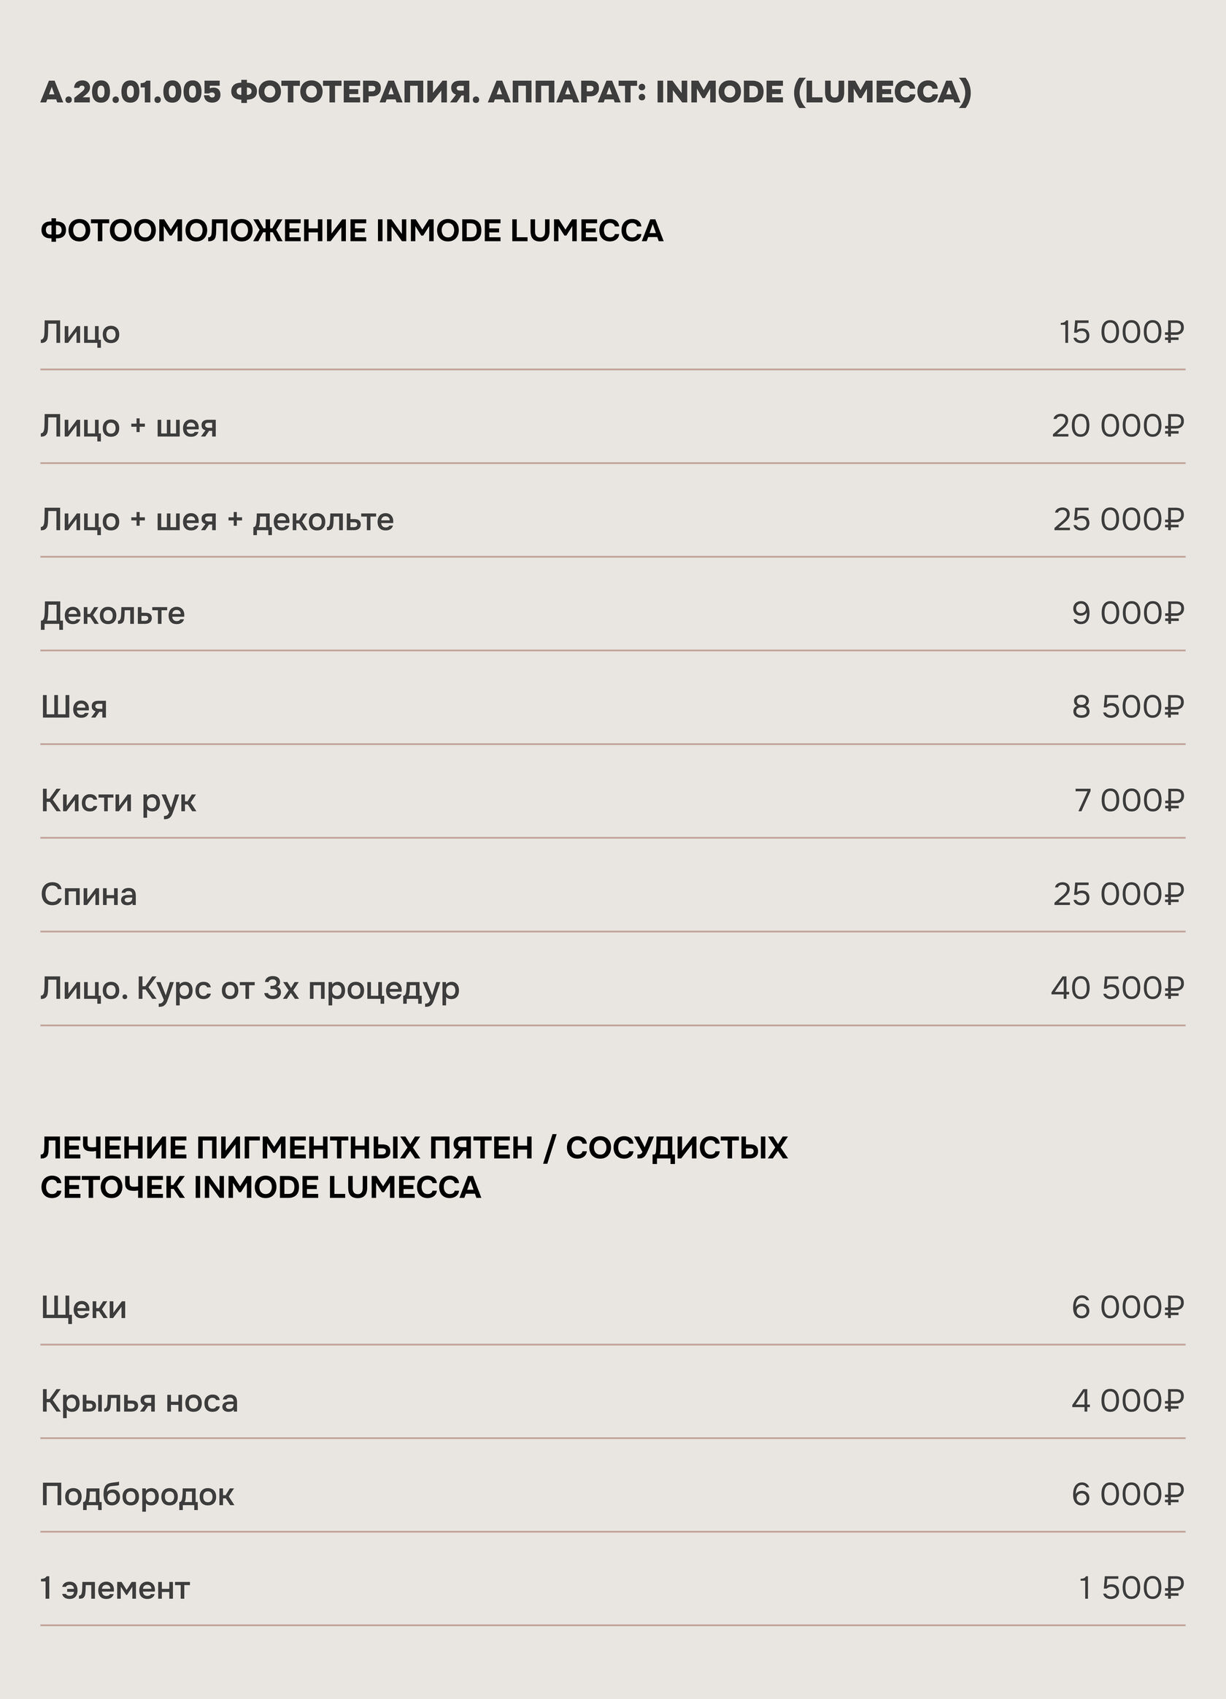
Task: Click the 15 000₽ price for Лицо
Action: (1122, 332)
